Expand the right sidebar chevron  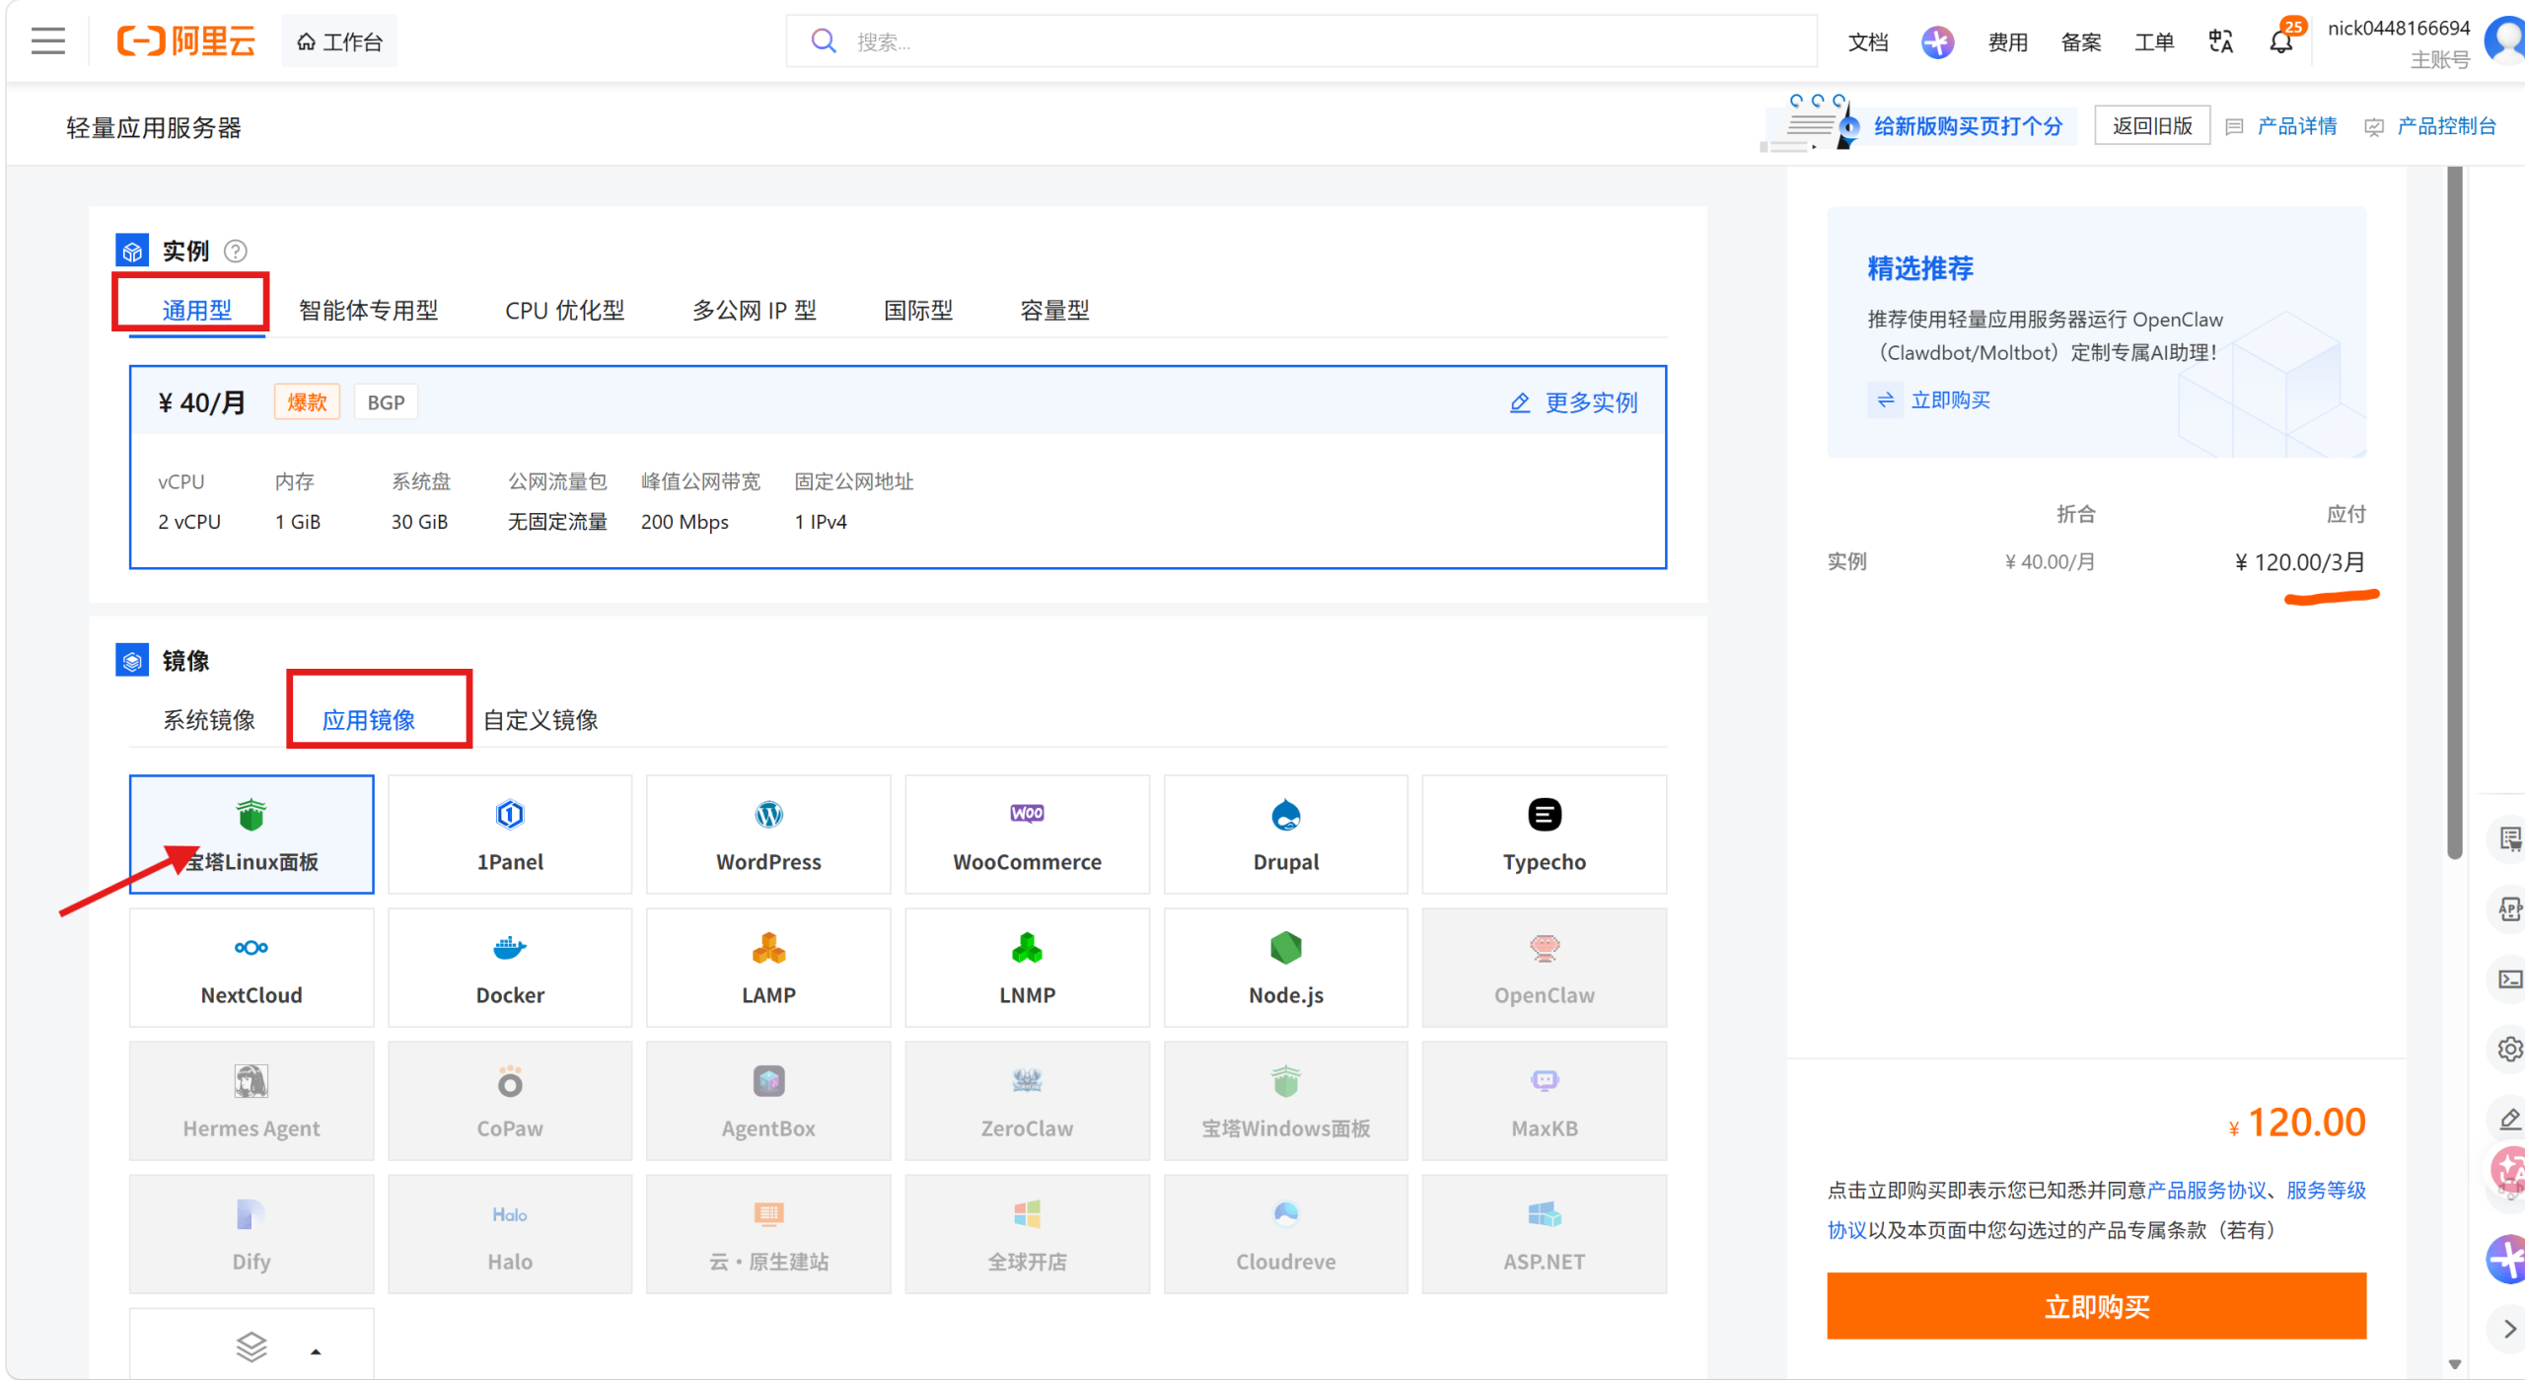point(2509,1329)
